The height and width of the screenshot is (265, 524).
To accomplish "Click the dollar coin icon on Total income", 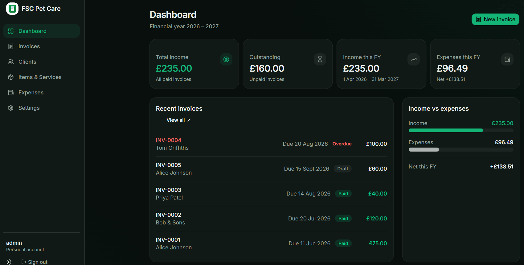I will click(x=226, y=59).
